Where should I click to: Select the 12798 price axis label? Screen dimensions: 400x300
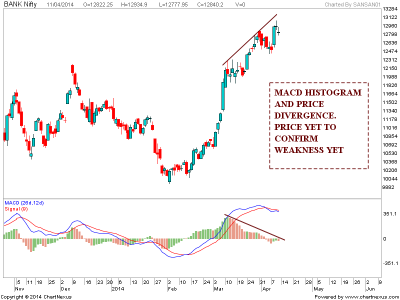click(390, 34)
